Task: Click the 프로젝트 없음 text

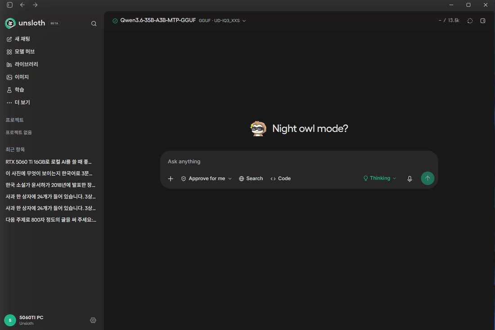Action: pos(18,133)
